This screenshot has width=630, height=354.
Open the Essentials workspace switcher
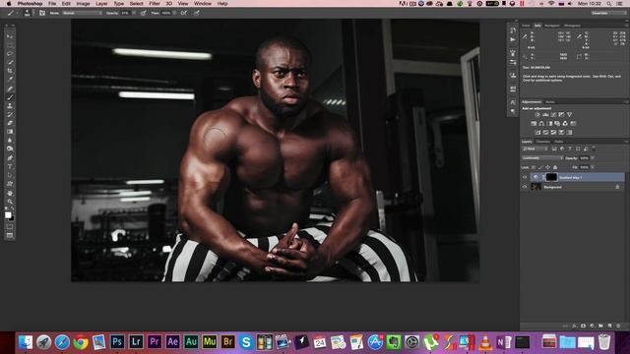608,13
